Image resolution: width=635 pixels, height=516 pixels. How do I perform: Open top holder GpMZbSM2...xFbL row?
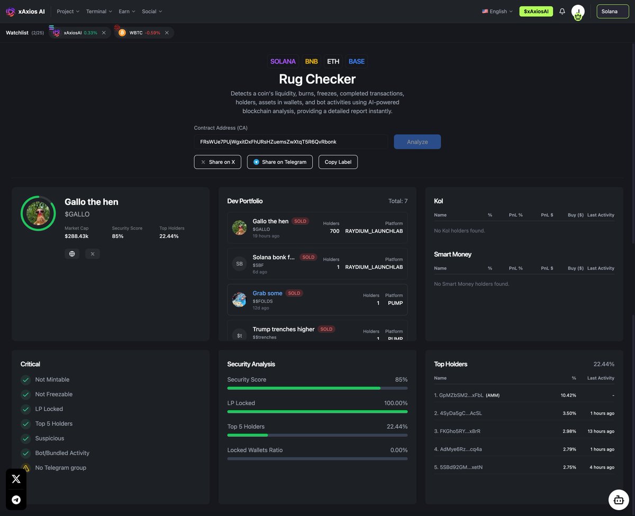[524, 395]
